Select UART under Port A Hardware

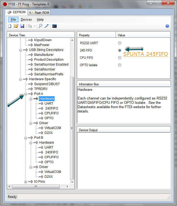point(49,103)
